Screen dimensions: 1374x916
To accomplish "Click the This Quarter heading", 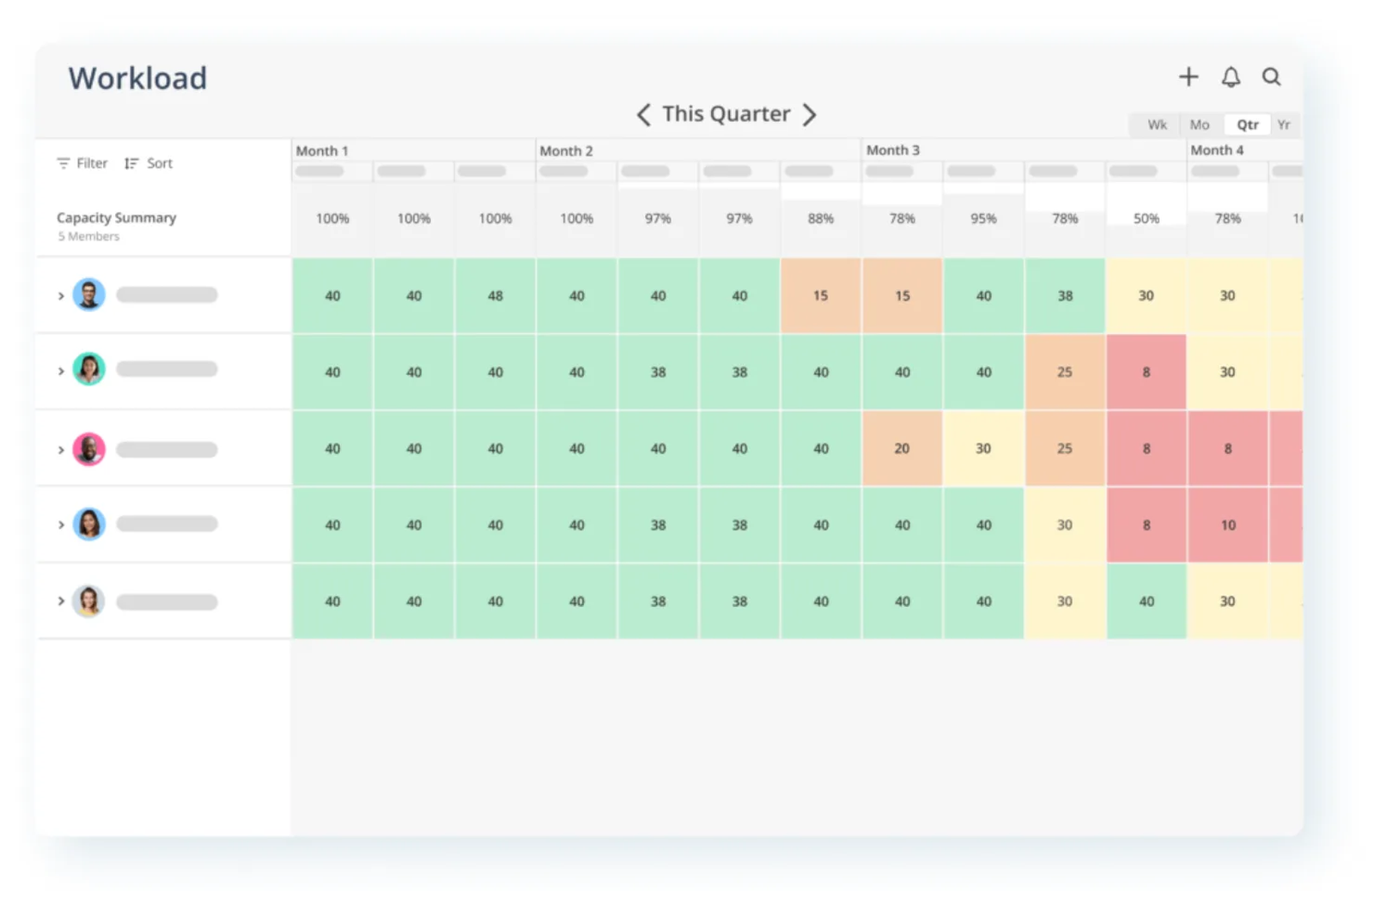I will pyautogui.click(x=726, y=113).
